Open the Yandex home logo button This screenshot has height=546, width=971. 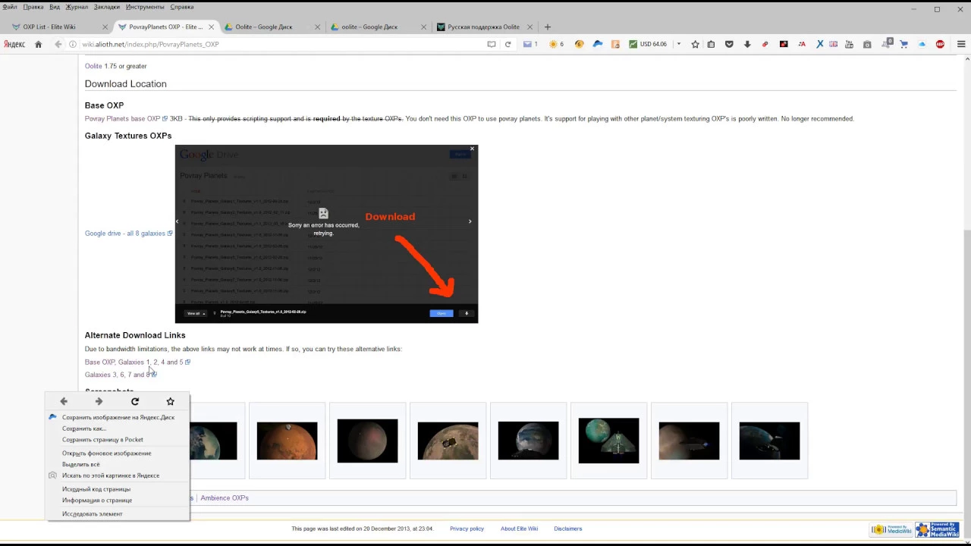[14, 44]
